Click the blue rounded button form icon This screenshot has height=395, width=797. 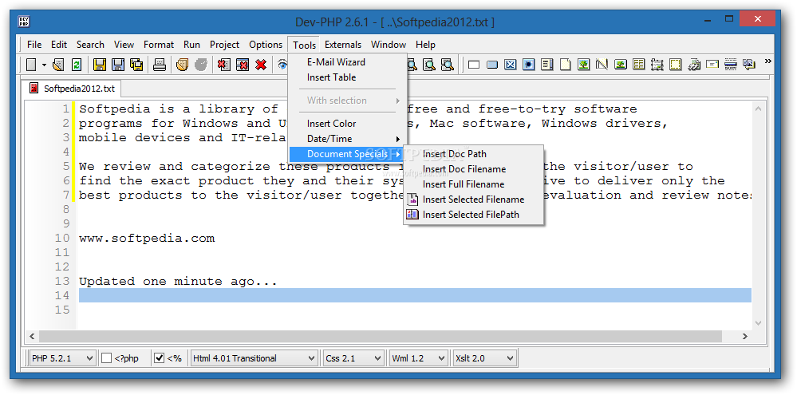(x=492, y=65)
